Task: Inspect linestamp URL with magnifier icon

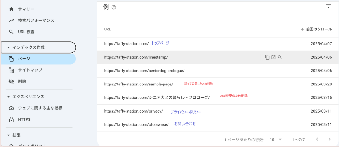Action: (x=280, y=57)
